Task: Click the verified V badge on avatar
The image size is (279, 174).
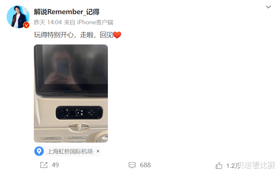Action: pyautogui.click(x=26, y=25)
